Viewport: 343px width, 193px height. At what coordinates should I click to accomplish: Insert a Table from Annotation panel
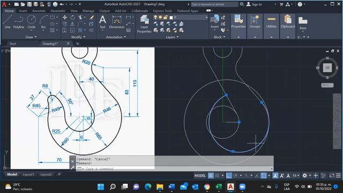point(129,30)
